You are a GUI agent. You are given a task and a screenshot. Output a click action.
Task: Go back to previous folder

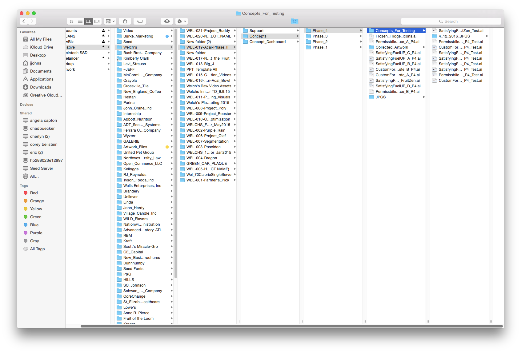24,21
